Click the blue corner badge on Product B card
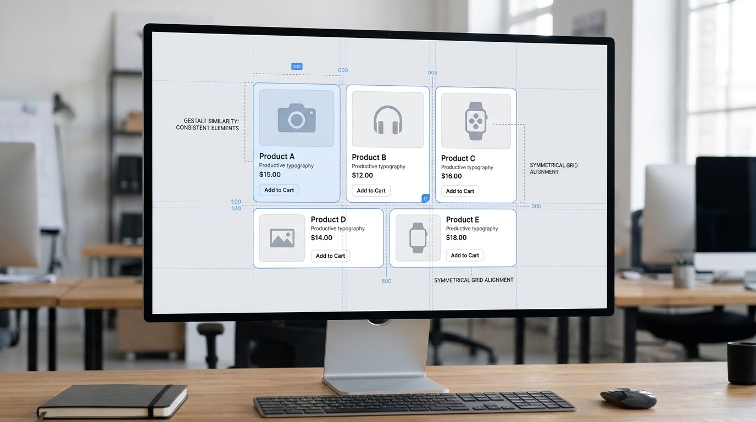 click(x=425, y=198)
